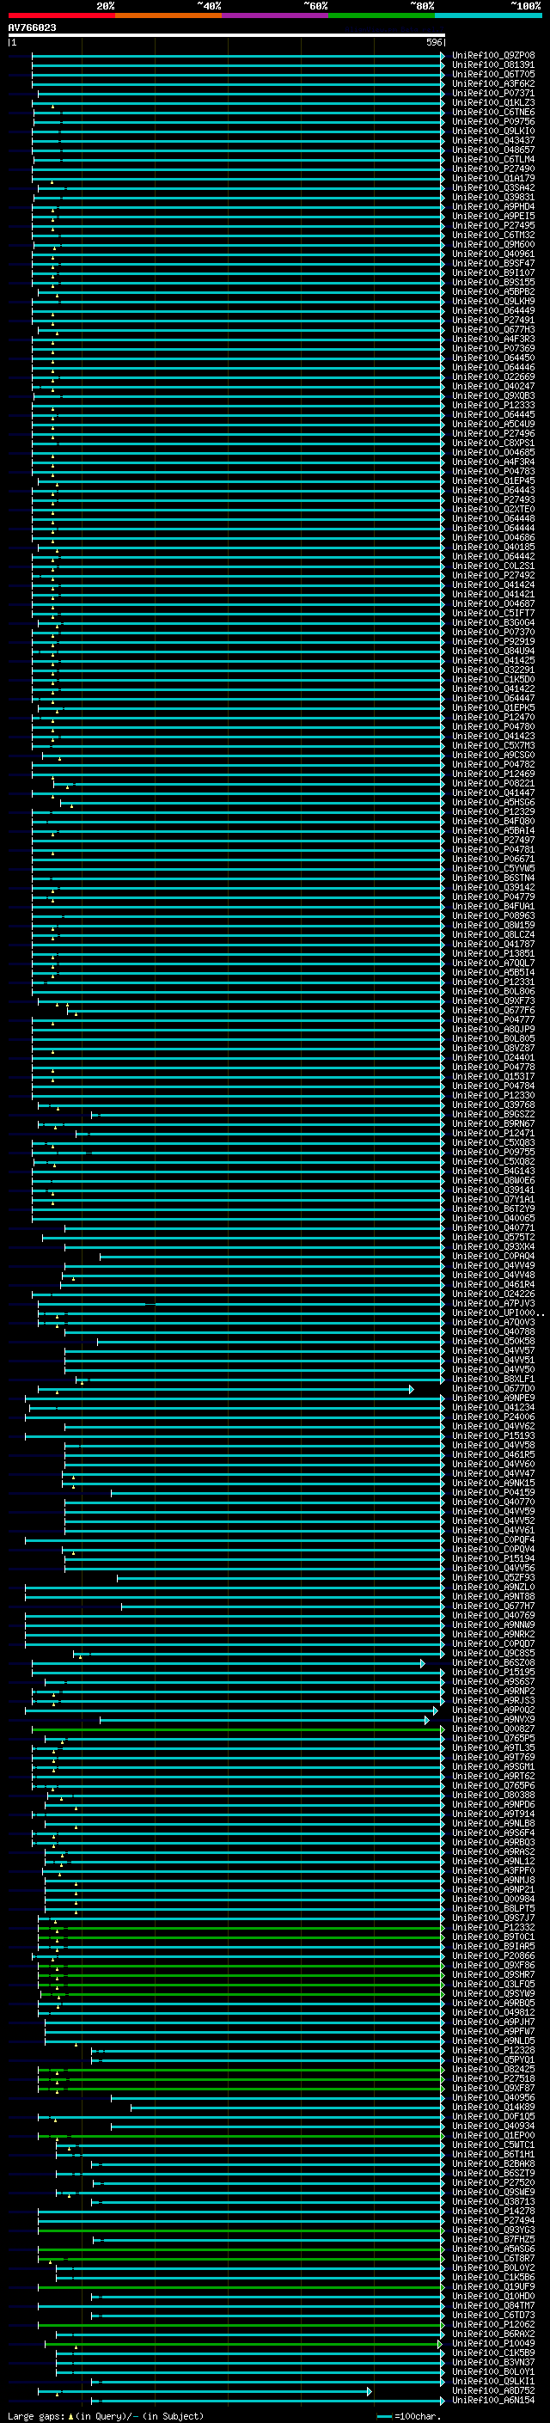Select the UniRef100_Q1EP00 label
The height and width of the screenshot is (2423, 550).
point(493,2135)
